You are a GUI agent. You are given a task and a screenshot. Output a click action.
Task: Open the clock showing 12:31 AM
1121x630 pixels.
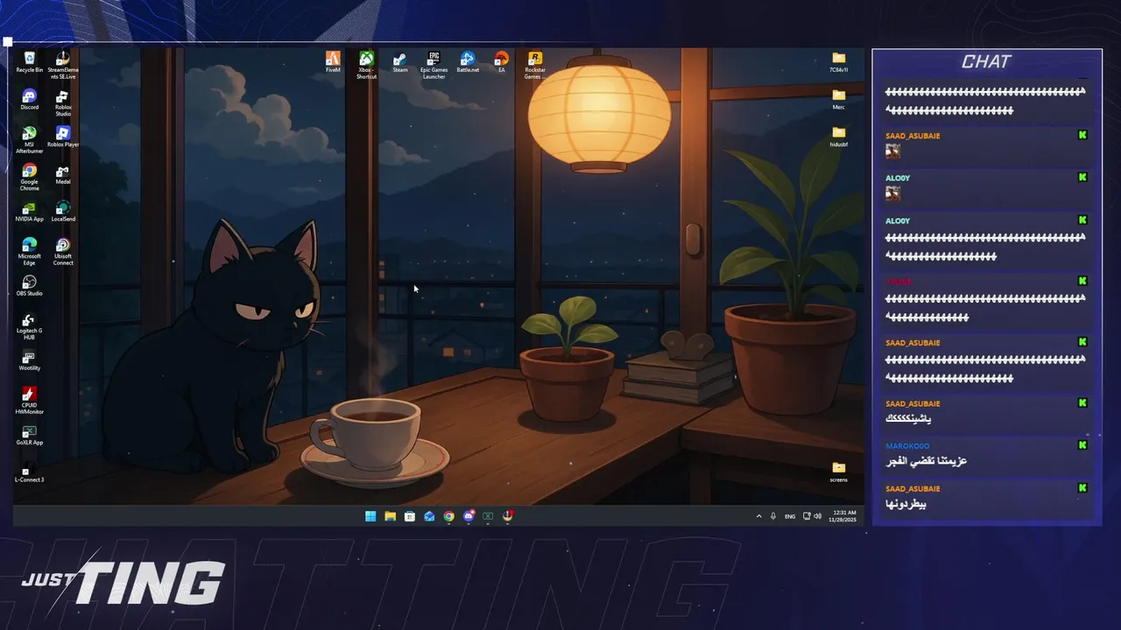coord(843,516)
